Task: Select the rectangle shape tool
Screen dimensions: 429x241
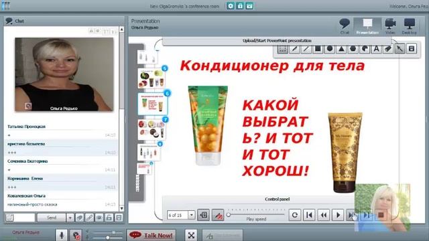Action: pos(318,49)
